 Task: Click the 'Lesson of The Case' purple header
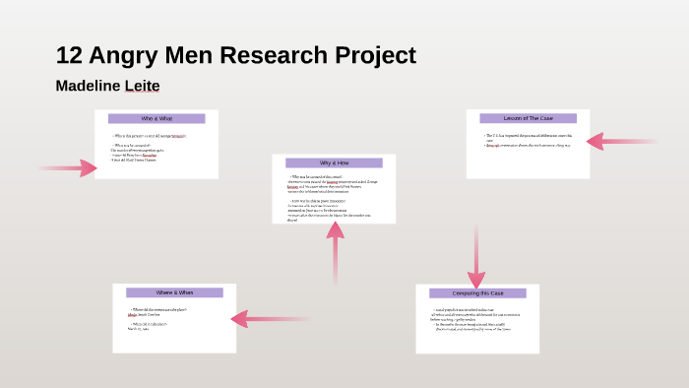(529, 118)
